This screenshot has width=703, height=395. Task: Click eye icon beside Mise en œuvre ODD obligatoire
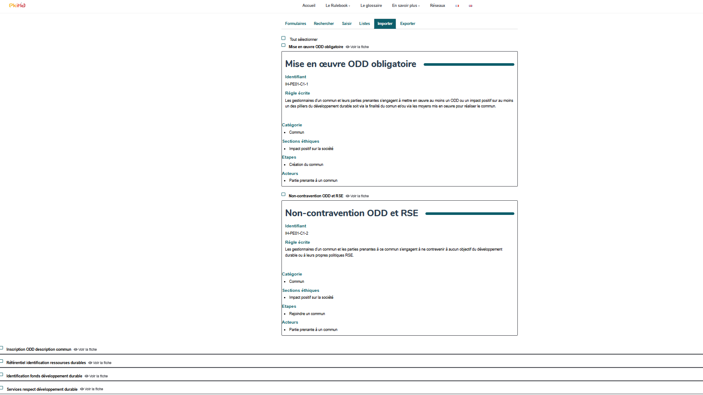pyautogui.click(x=348, y=47)
